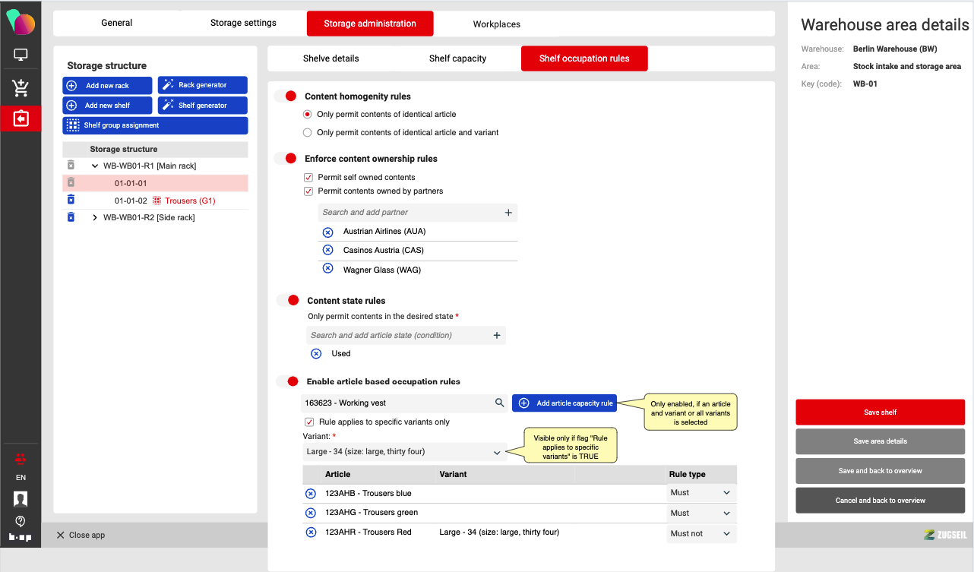Switch to the Shelf capacity tab
974x572 pixels.
457,58
